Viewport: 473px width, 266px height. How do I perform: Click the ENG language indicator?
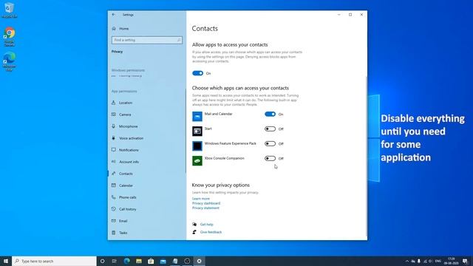(438, 261)
